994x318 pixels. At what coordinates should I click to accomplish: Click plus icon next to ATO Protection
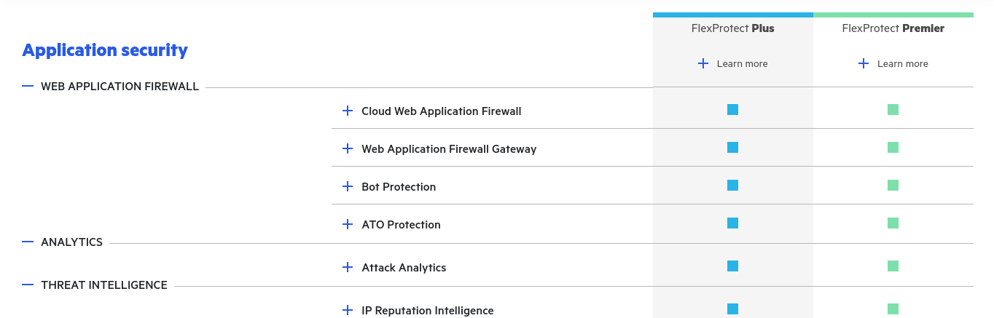click(x=348, y=224)
